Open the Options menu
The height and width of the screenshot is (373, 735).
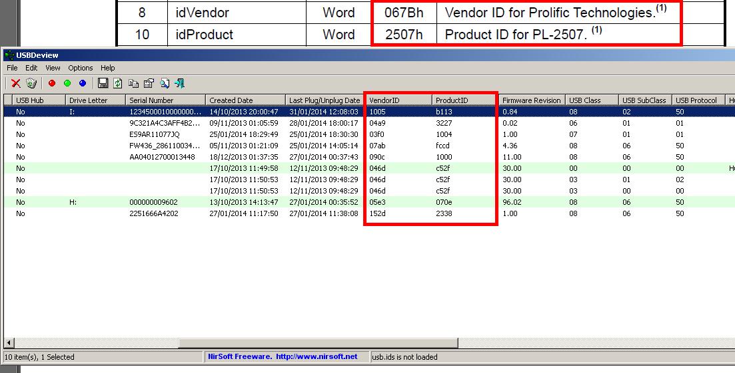(81, 68)
